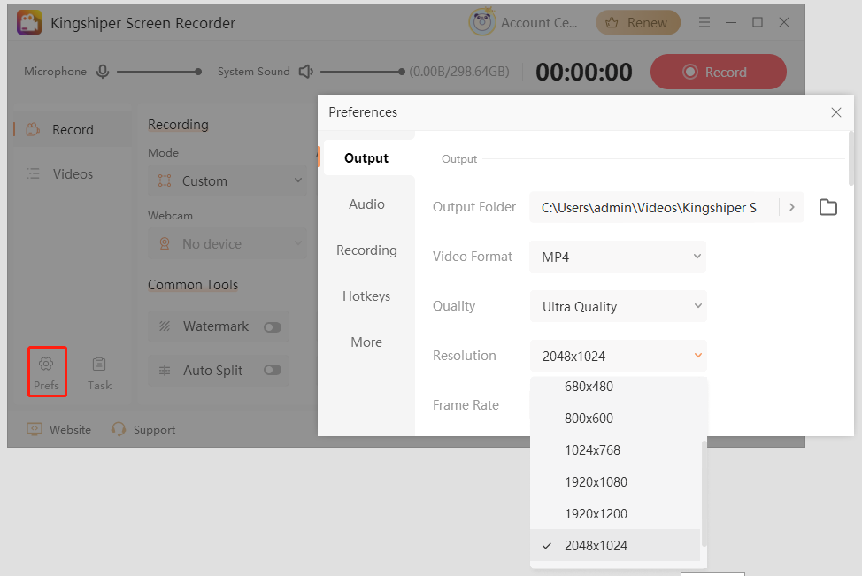Adjust the Microphone volume slider

pyautogui.click(x=158, y=72)
